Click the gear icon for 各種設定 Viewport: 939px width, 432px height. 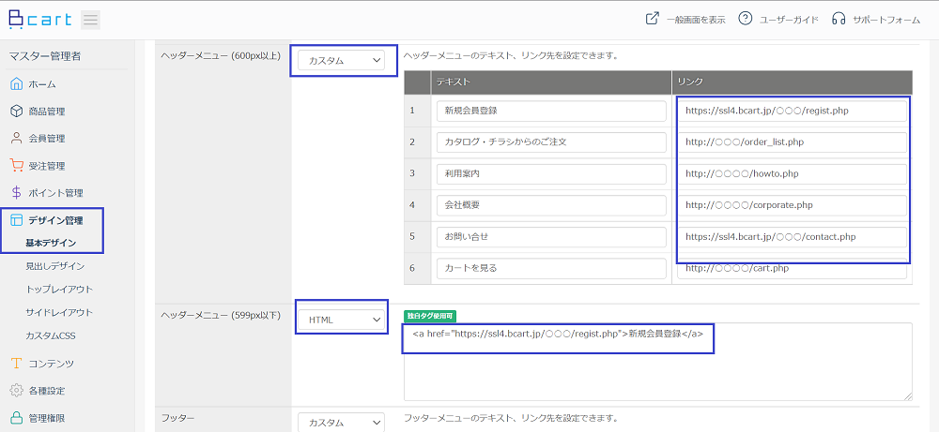click(17, 391)
